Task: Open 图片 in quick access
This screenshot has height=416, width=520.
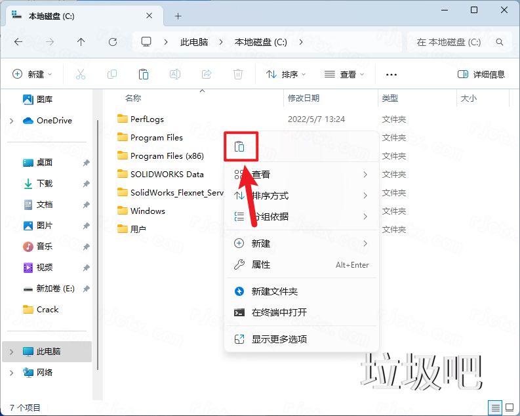Action: tap(38, 225)
